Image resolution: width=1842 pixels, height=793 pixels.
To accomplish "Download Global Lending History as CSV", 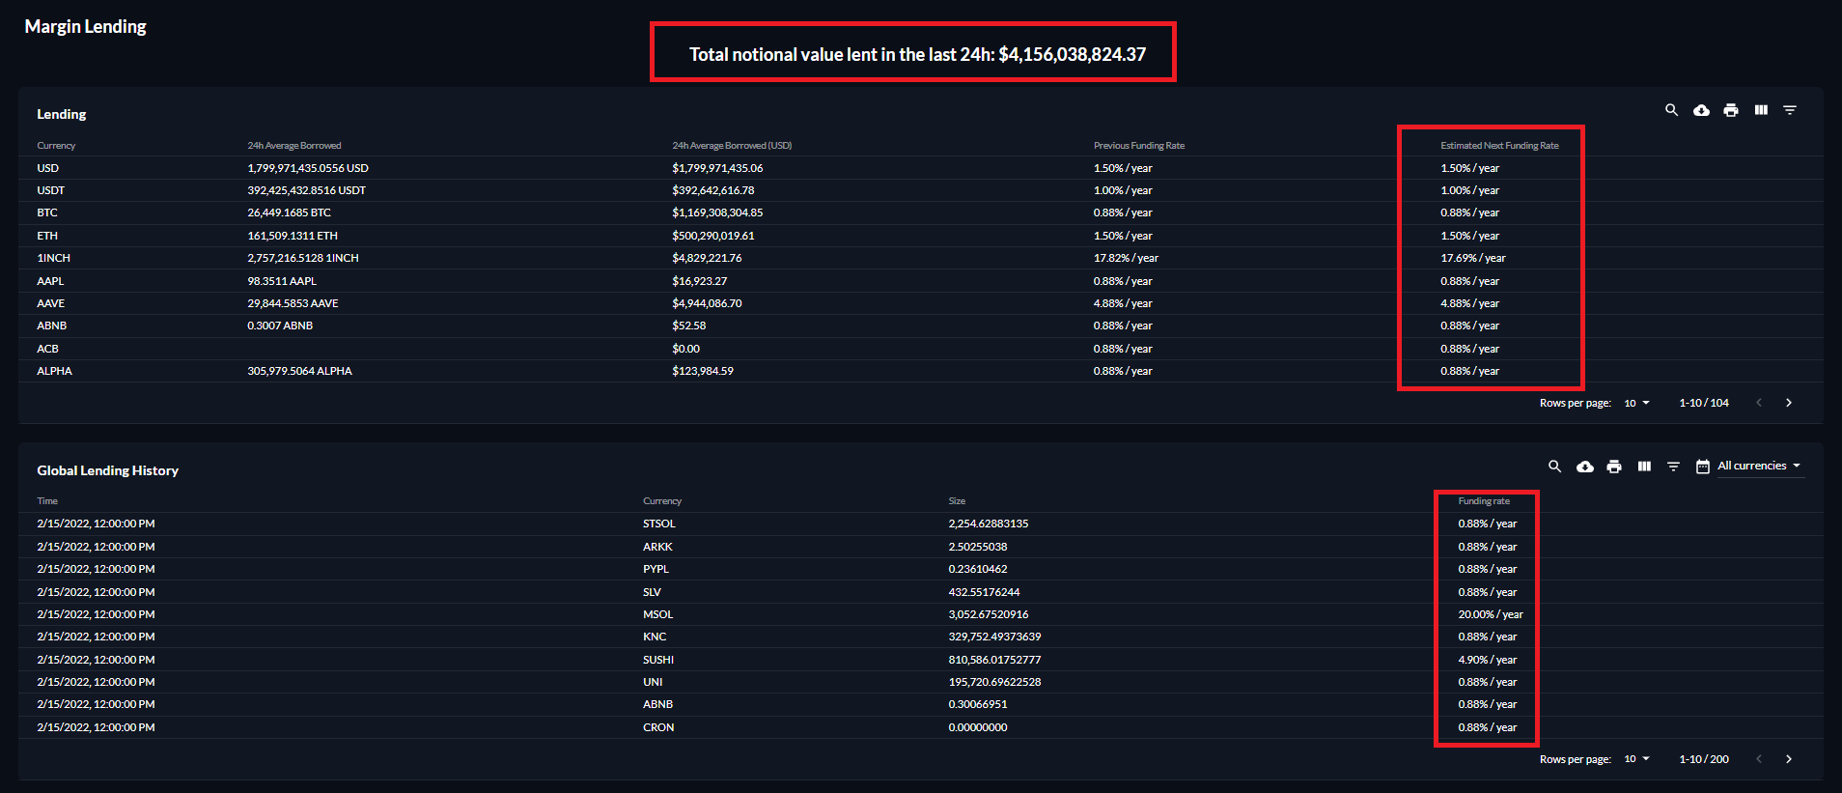I will click(1584, 467).
